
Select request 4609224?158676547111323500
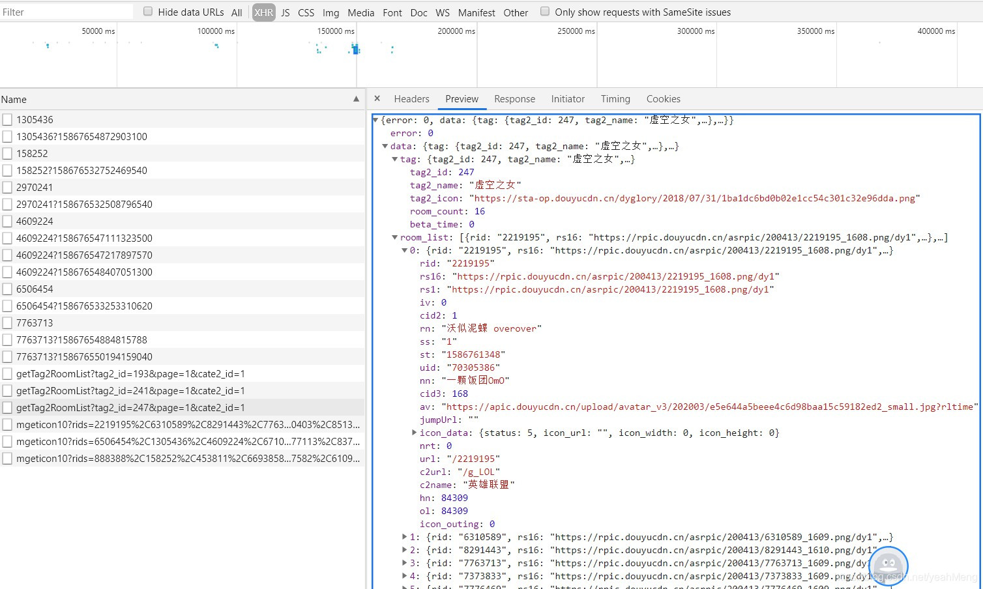(183, 238)
